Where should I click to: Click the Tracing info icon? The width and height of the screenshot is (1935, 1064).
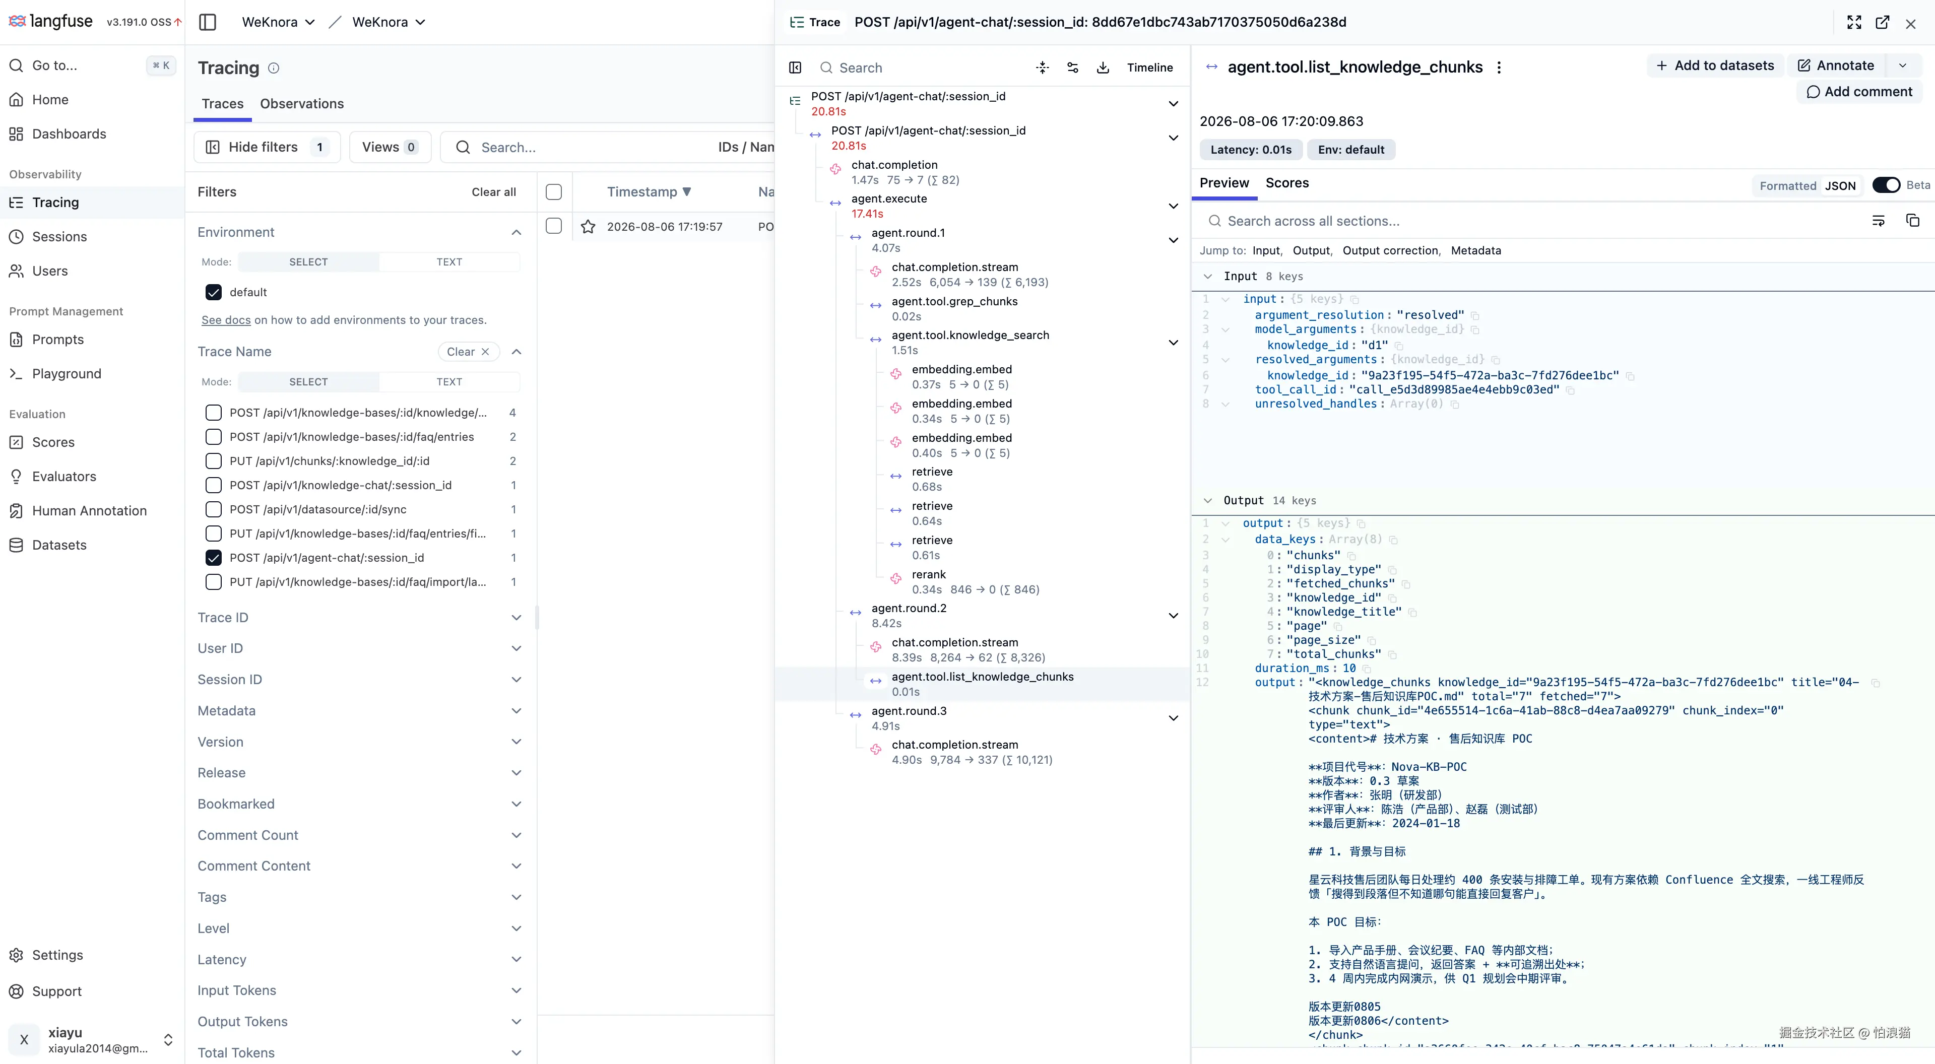pos(274,68)
